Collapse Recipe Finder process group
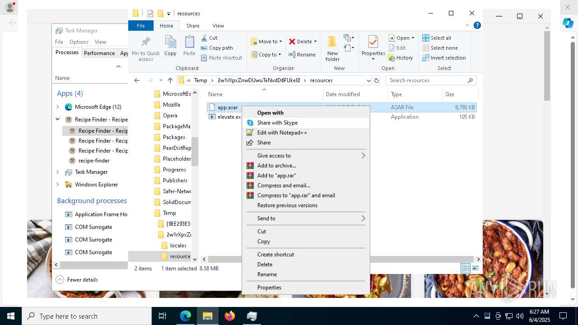Image resolution: width=578 pixels, height=325 pixels. [x=58, y=120]
